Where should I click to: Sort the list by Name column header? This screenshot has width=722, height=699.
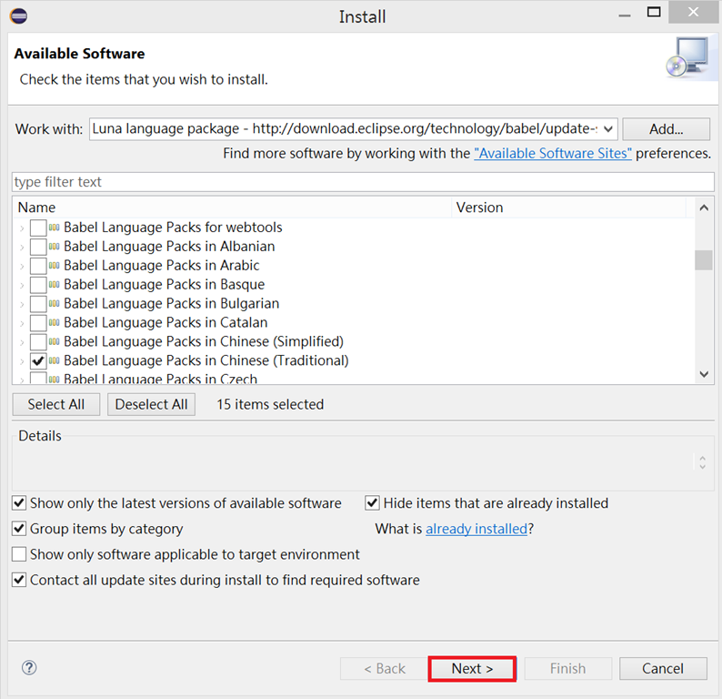(232, 208)
